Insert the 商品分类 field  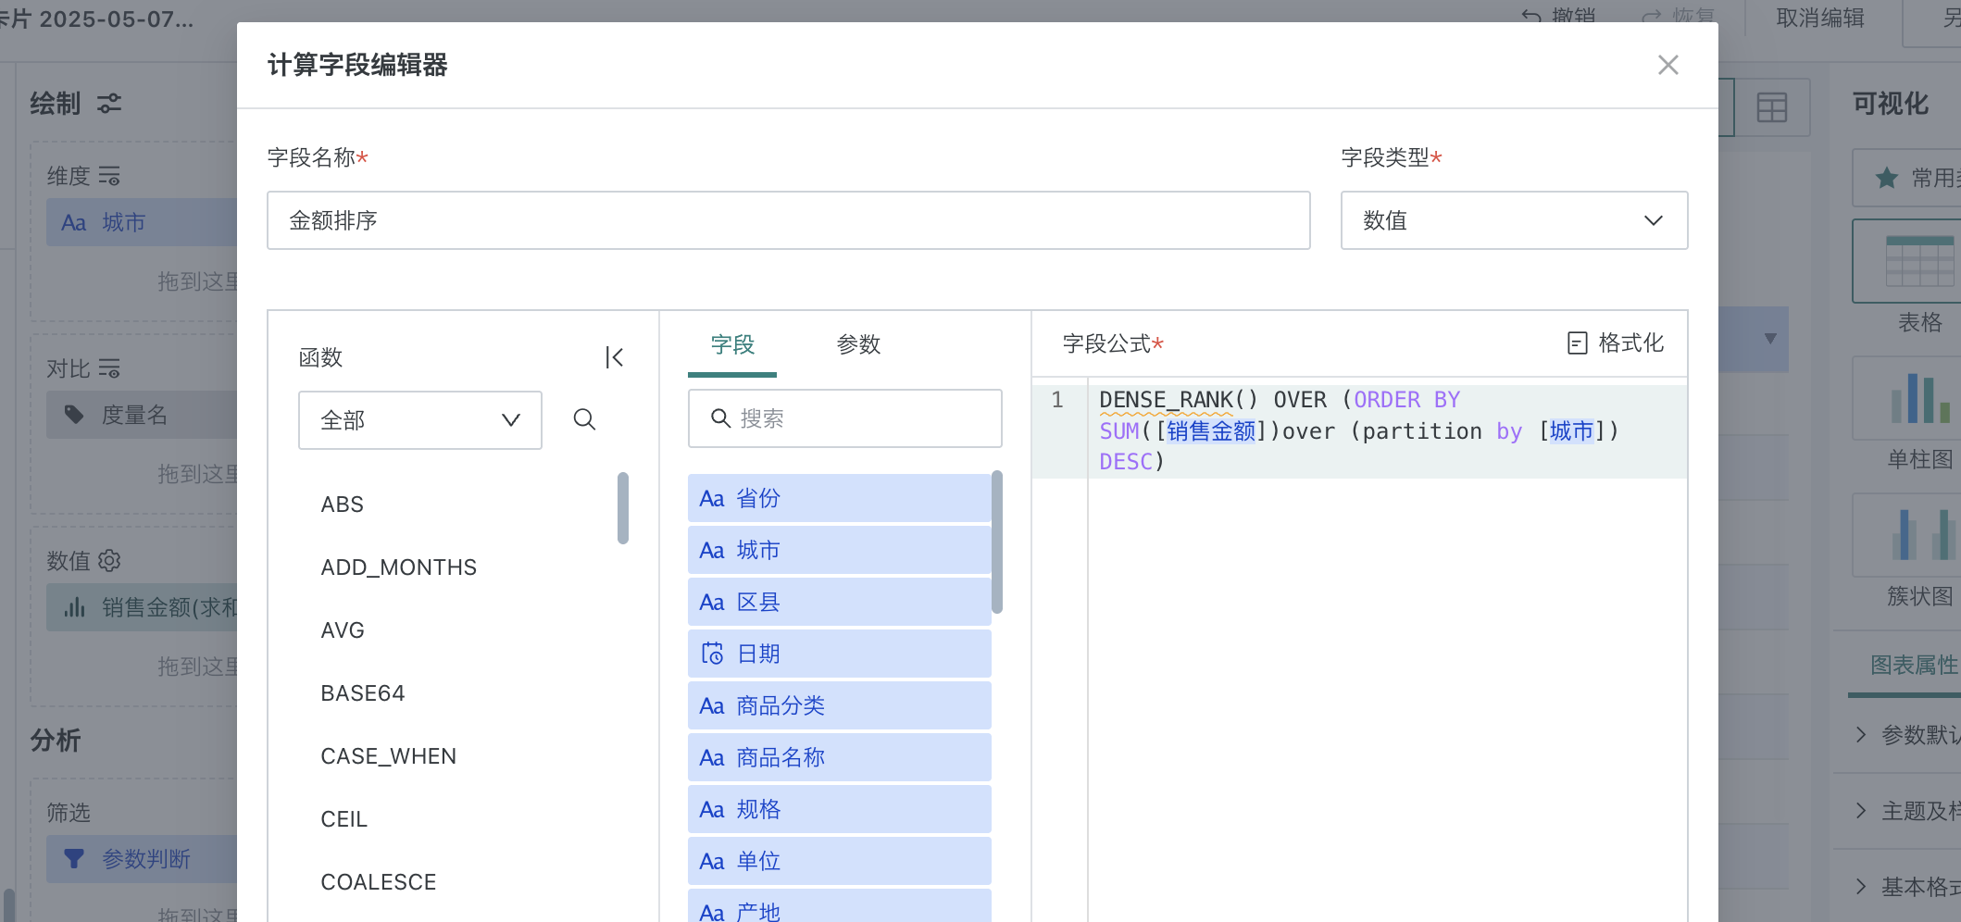(839, 705)
